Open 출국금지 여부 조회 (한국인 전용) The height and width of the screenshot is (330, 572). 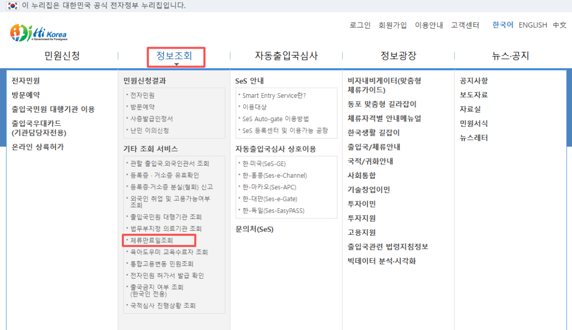tap(156, 290)
